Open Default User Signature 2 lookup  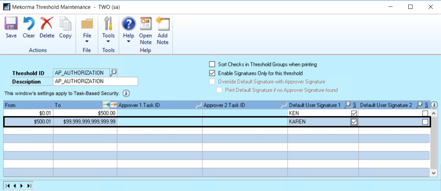(x=419, y=105)
